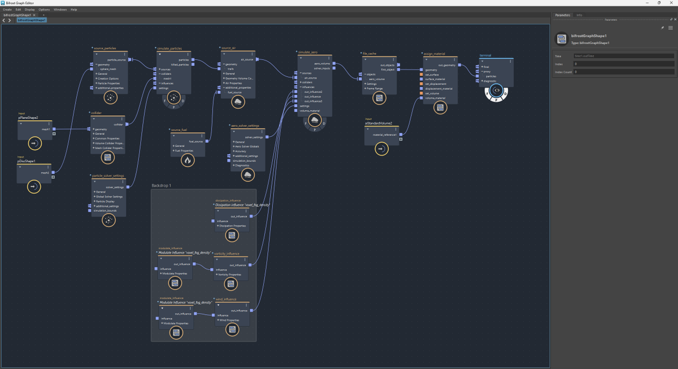Screen dimensions: 678x369
Task: Click the pPlaneShape2 input arrow icon
Action: point(34,144)
